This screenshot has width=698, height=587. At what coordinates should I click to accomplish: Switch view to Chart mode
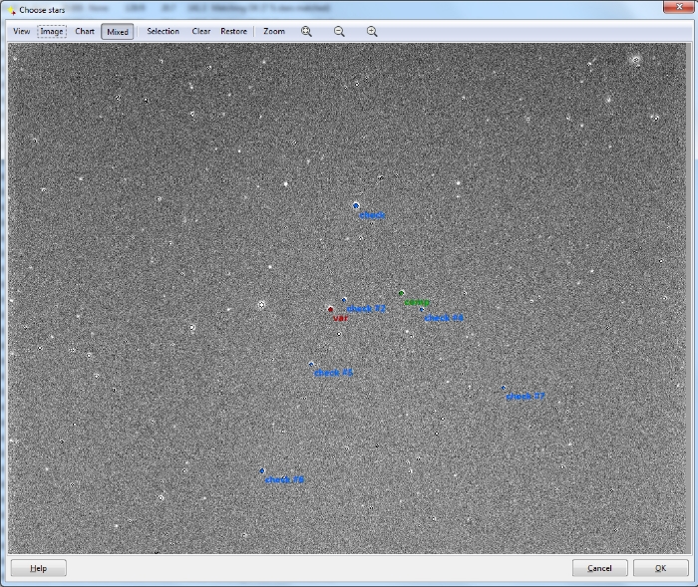click(x=85, y=31)
